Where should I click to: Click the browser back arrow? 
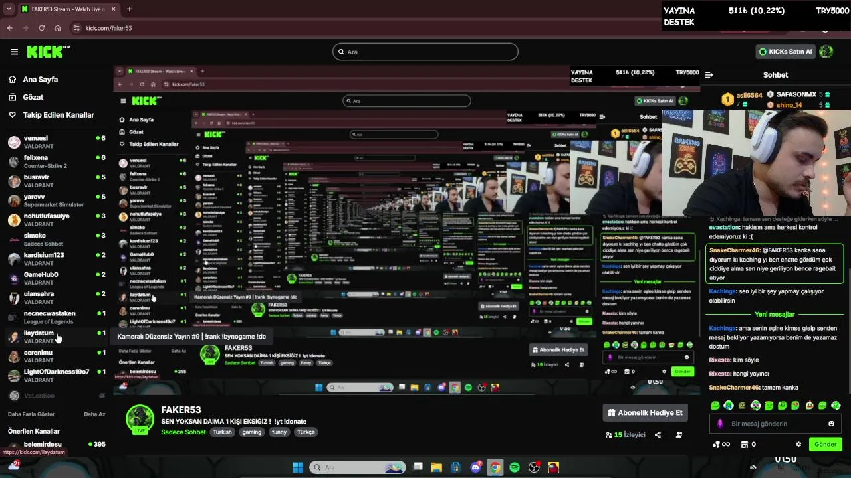(x=9, y=28)
